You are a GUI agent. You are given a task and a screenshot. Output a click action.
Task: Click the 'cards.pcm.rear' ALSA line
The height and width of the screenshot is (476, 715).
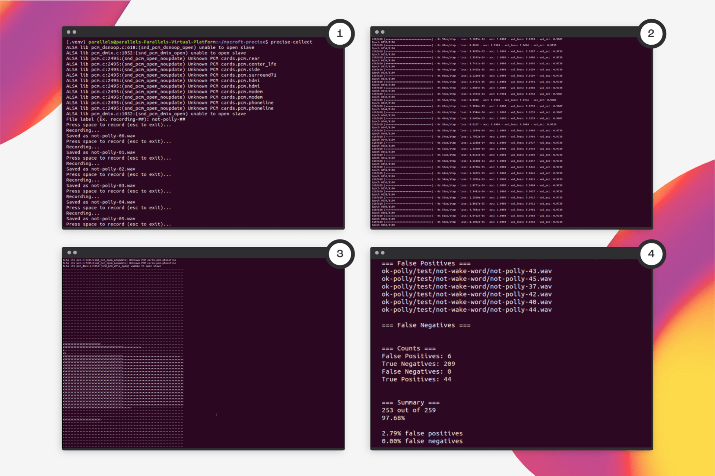coord(163,58)
